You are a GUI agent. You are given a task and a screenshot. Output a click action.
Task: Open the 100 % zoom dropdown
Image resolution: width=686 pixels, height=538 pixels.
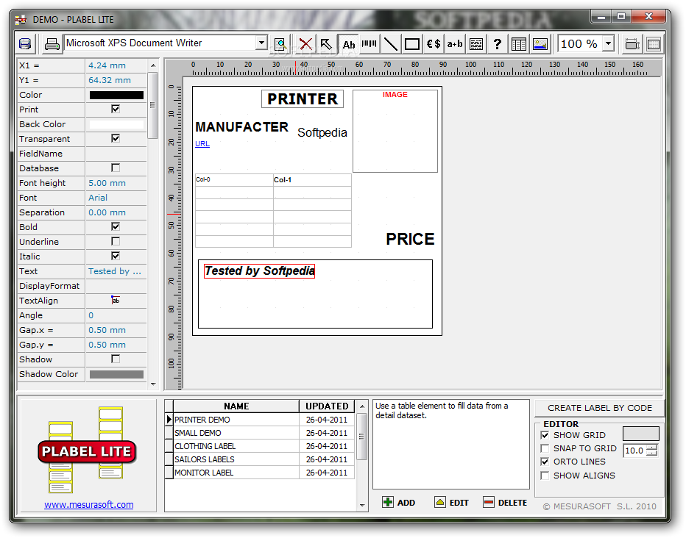[x=608, y=43]
